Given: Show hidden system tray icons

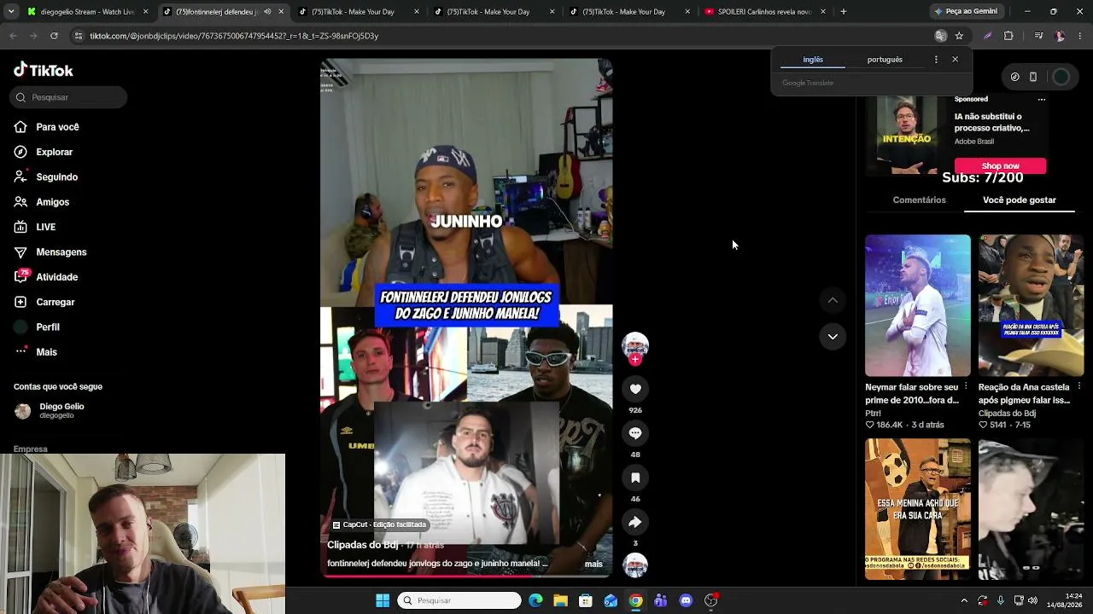Looking at the screenshot, I should [x=964, y=600].
